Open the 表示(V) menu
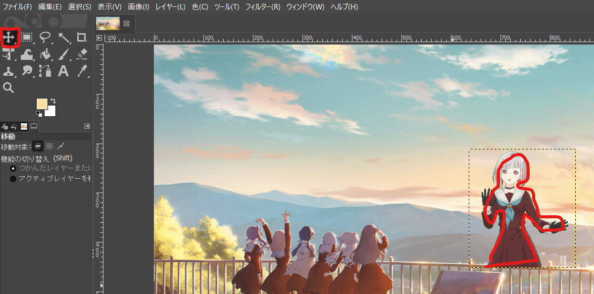Screen dimensions: 594x294 pyautogui.click(x=109, y=7)
